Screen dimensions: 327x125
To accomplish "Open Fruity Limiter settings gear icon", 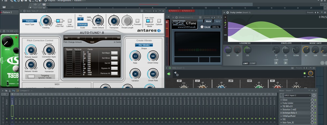I will (228, 13).
